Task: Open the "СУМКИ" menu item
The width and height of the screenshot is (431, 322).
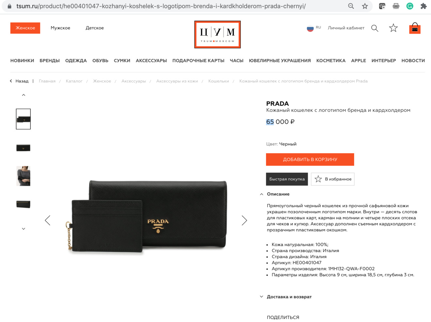Action: coord(122,61)
